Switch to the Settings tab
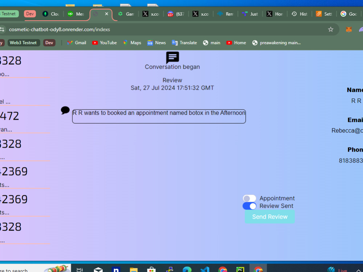Screen dimensions: 363x272 point(324,14)
